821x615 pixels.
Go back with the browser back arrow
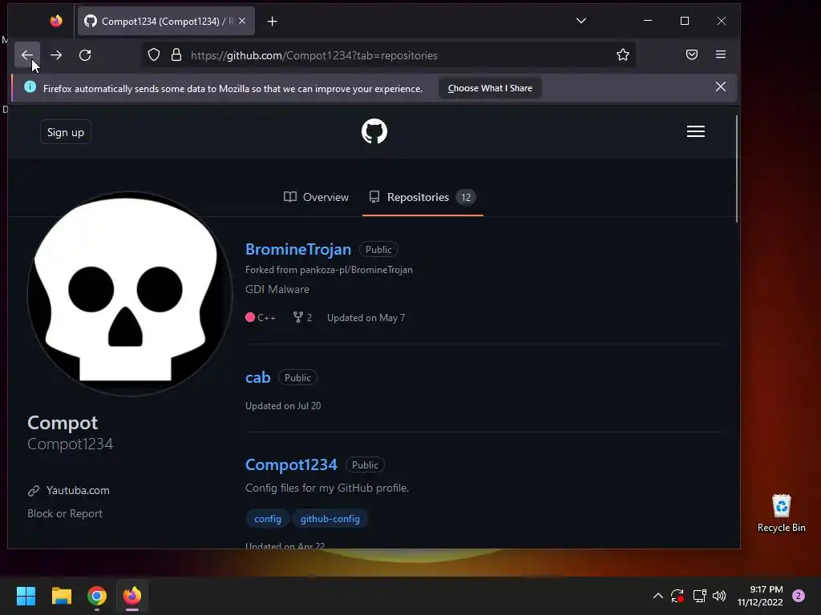[x=27, y=55]
